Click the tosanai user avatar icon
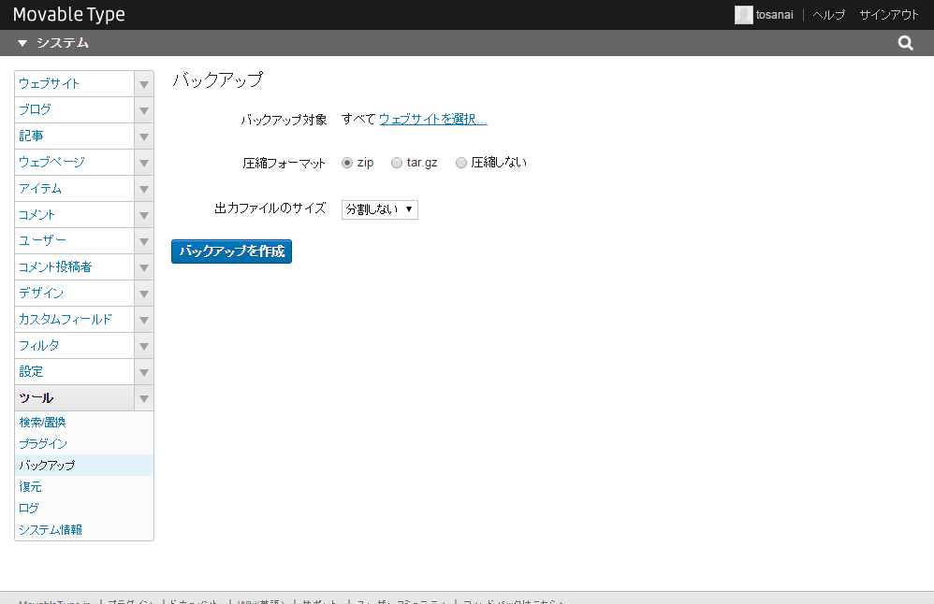This screenshot has height=604, width=934. [743, 15]
